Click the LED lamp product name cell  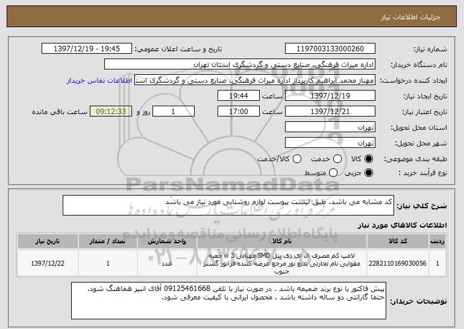tap(282, 263)
